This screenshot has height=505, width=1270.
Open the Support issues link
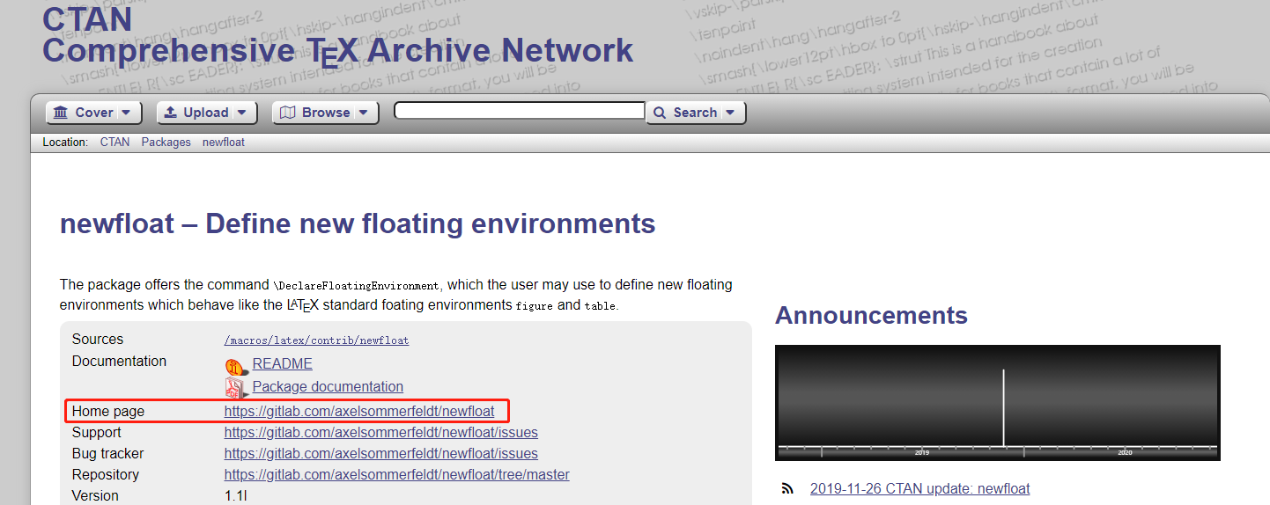381,432
